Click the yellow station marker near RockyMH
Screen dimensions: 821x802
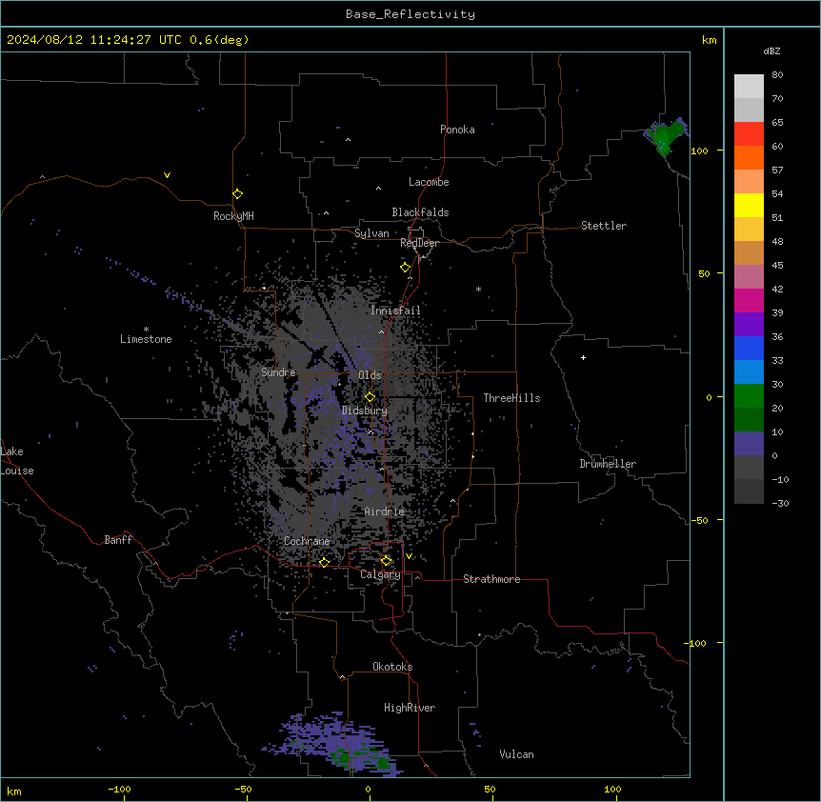(237, 194)
